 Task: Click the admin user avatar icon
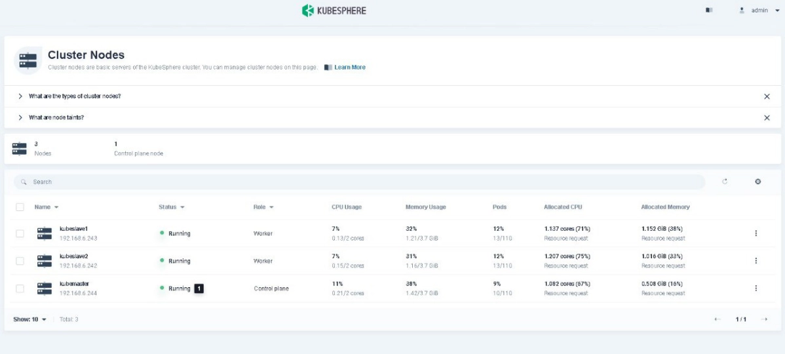742,10
